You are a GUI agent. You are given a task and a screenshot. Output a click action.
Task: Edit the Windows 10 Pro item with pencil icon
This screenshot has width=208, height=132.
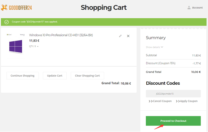coord(120,36)
